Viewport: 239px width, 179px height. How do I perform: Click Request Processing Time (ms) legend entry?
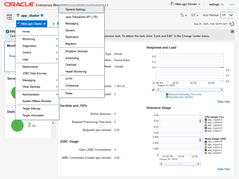tap(184, 94)
